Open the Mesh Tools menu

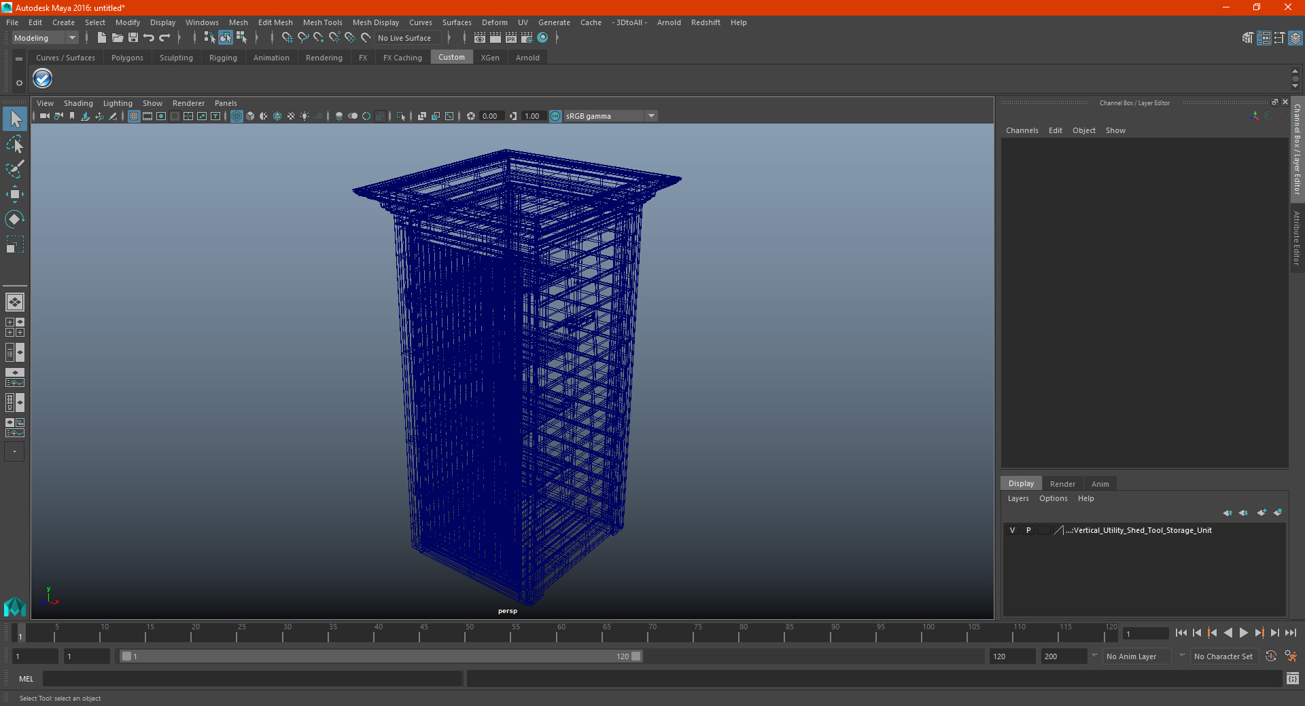tap(322, 22)
